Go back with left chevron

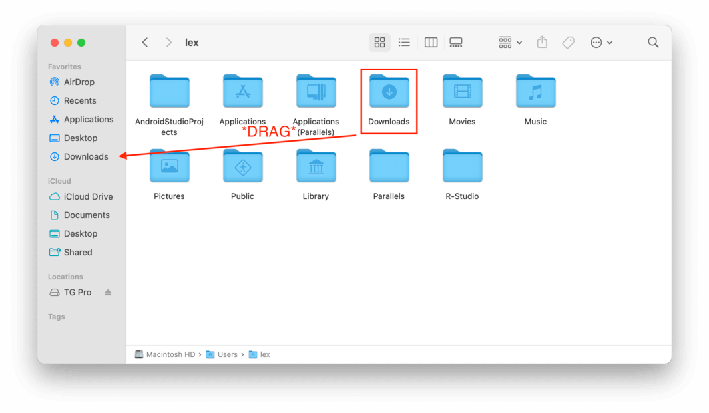145,43
